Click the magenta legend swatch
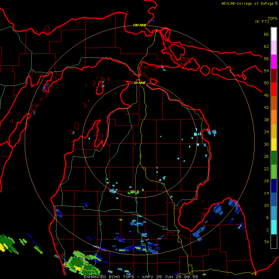Screen dimensions: 279x279 point(274,62)
